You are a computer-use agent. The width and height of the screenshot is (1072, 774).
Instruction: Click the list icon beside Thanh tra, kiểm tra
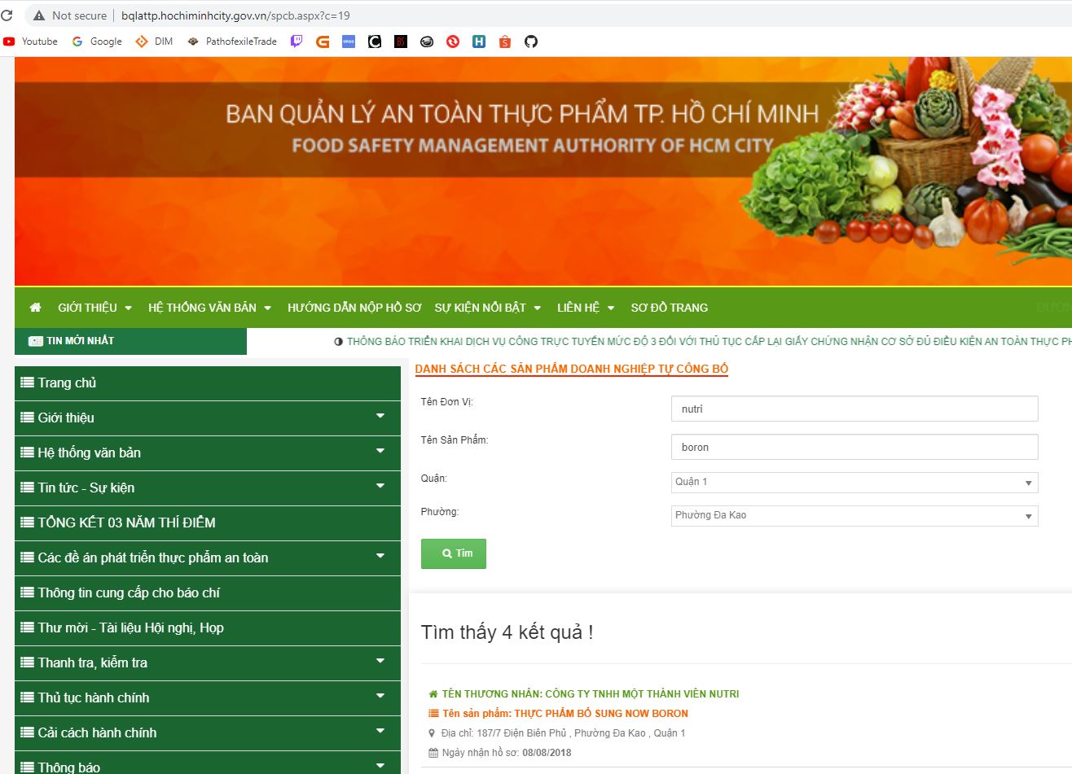[x=28, y=662]
